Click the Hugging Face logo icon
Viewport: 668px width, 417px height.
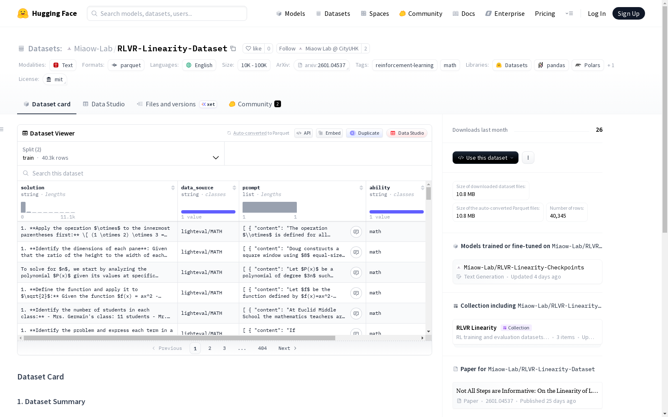pos(23,13)
